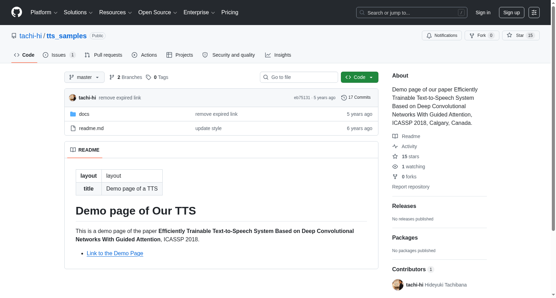Switch to the Issues tab
556x298 pixels.
59,55
